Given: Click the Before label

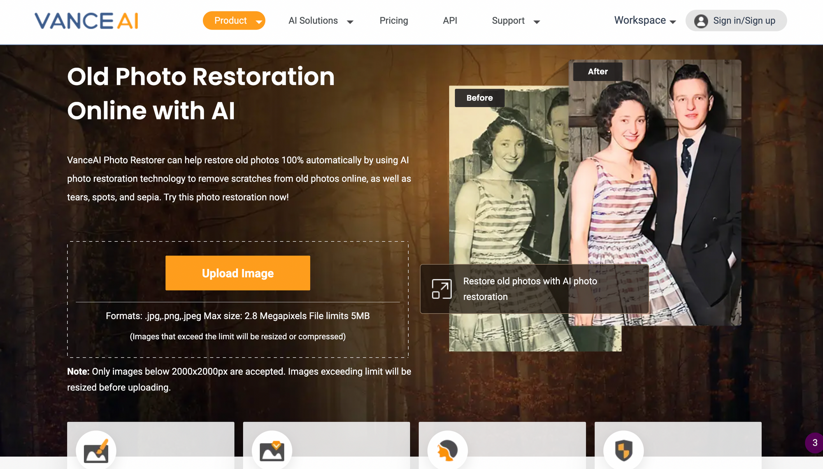Looking at the screenshot, I should pos(479,98).
